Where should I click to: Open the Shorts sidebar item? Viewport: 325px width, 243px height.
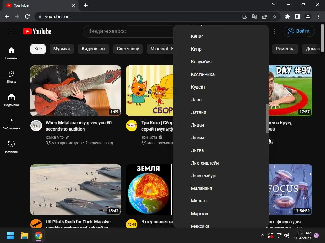click(x=11, y=77)
